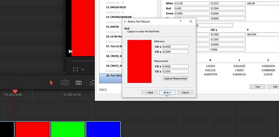
Task: Open the tiny down-arrow menu below matrix list
Action: pos(102,89)
